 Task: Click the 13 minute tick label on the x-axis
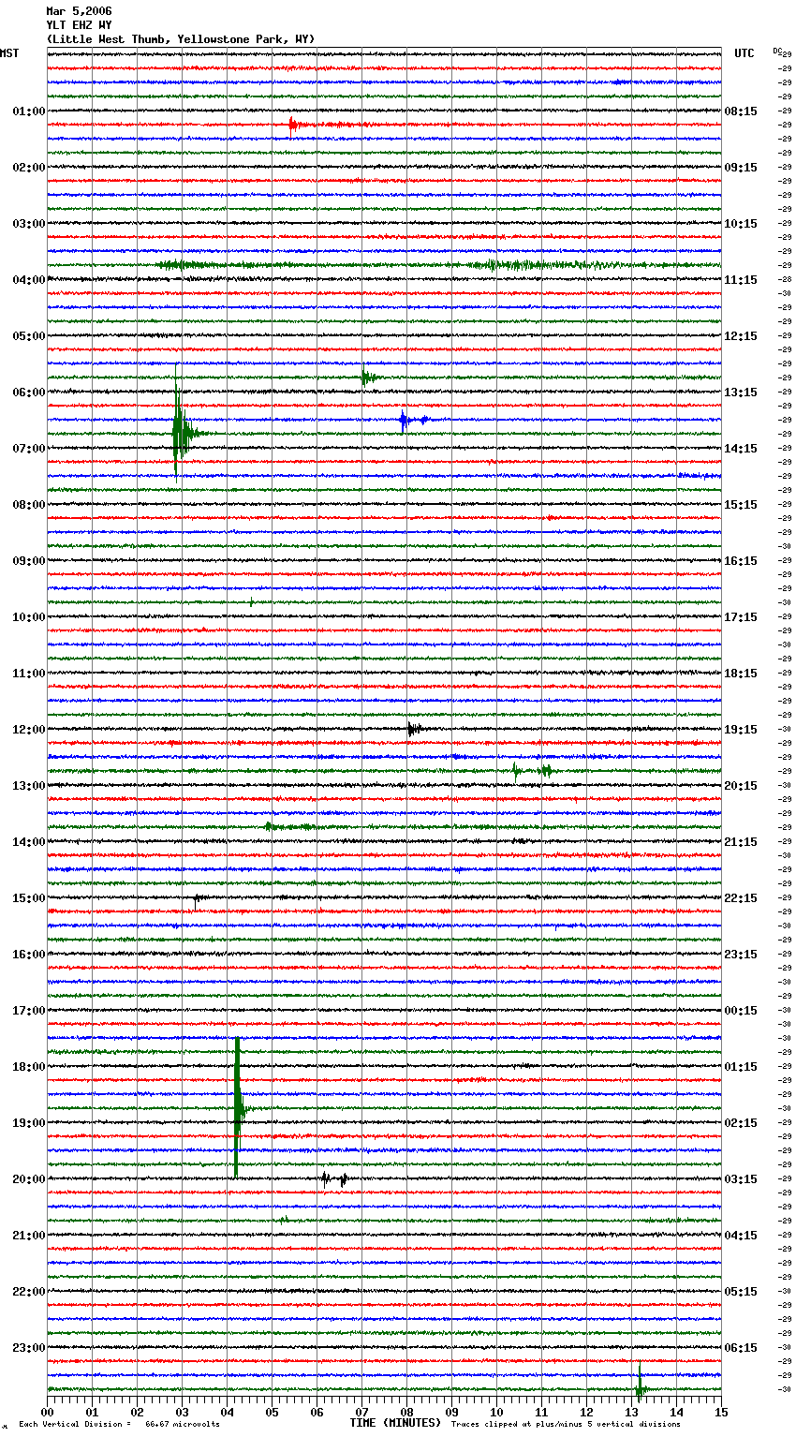coord(631,1412)
